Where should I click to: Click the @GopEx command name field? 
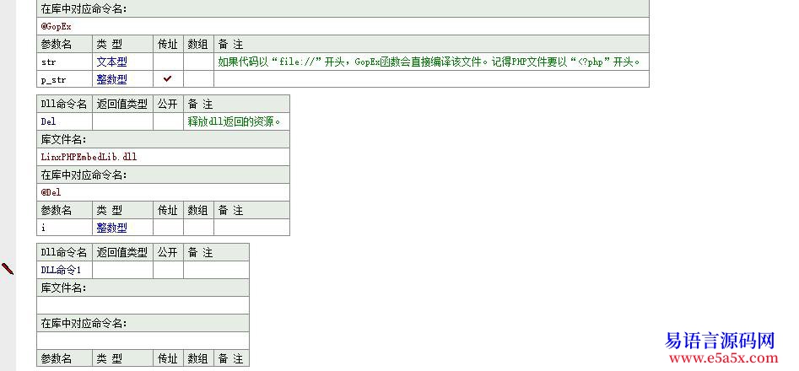point(57,26)
